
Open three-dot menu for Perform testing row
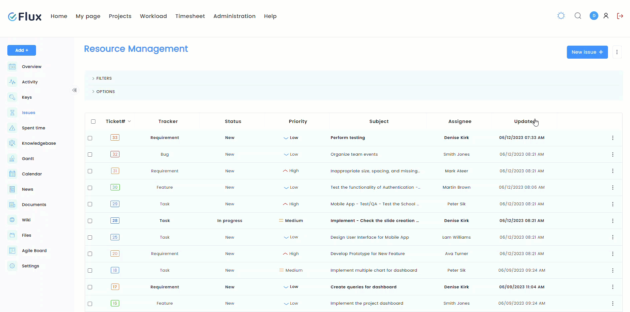(x=613, y=138)
